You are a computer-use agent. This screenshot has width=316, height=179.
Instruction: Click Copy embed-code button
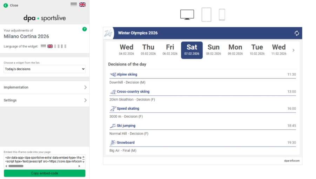[45, 173]
